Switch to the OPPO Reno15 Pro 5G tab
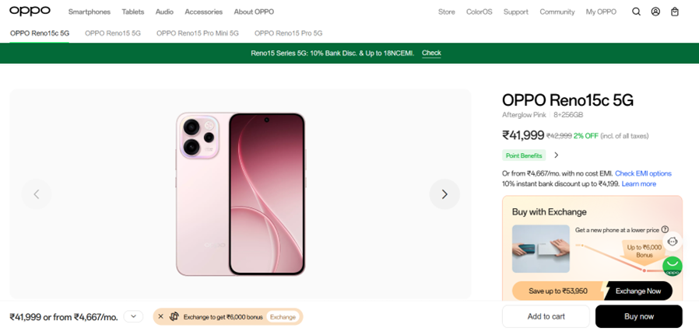Image resolution: width=699 pixels, height=331 pixels. point(288,33)
